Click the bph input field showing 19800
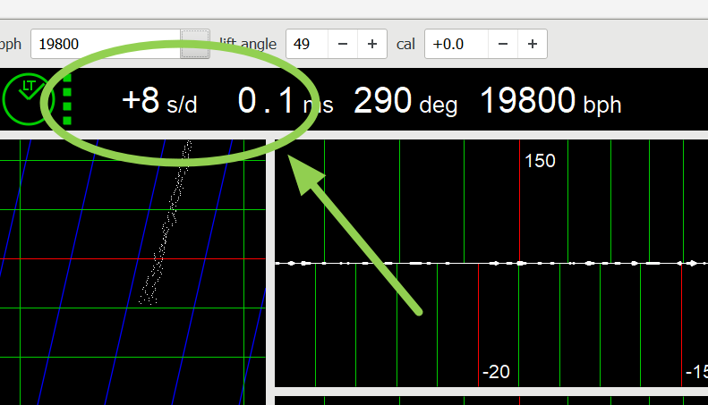The width and height of the screenshot is (708, 405). coord(105,43)
